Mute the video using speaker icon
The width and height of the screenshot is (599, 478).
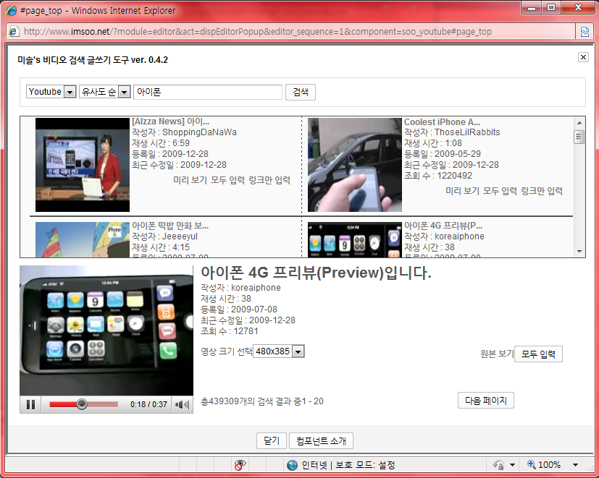(x=183, y=404)
